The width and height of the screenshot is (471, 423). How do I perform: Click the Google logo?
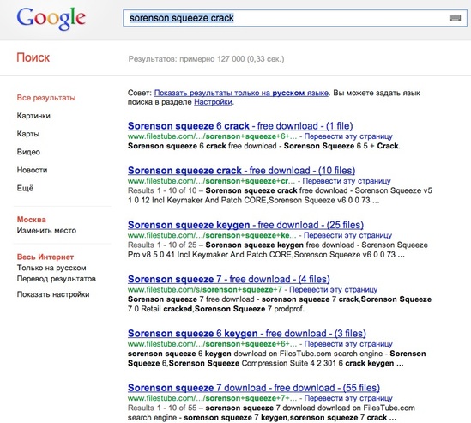(51, 19)
